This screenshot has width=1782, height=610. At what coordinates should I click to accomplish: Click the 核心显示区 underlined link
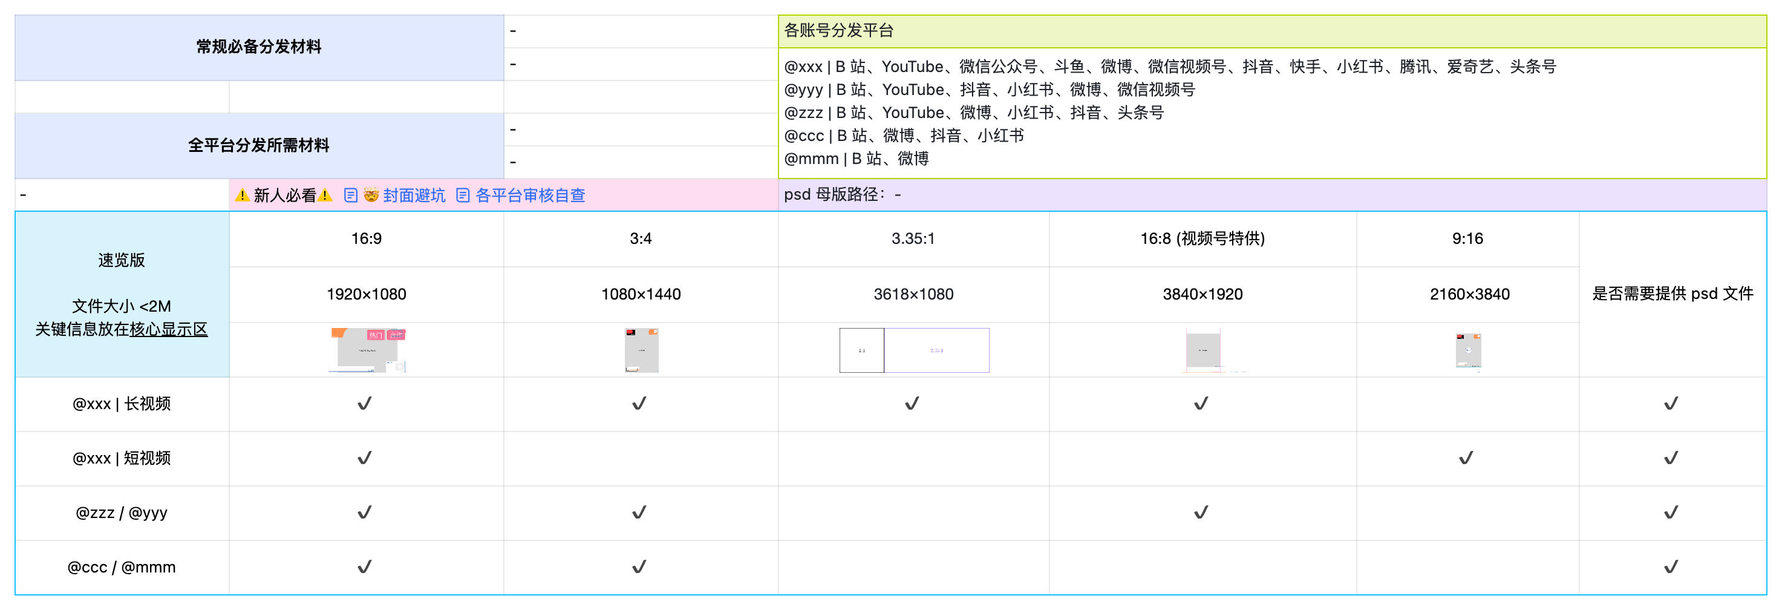(168, 330)
